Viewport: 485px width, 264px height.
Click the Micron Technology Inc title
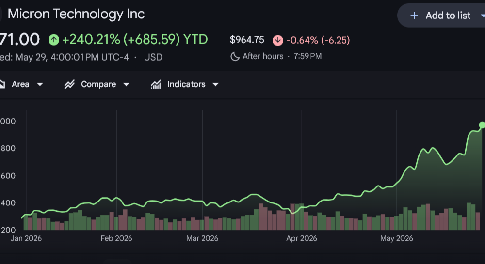(76, 14)
